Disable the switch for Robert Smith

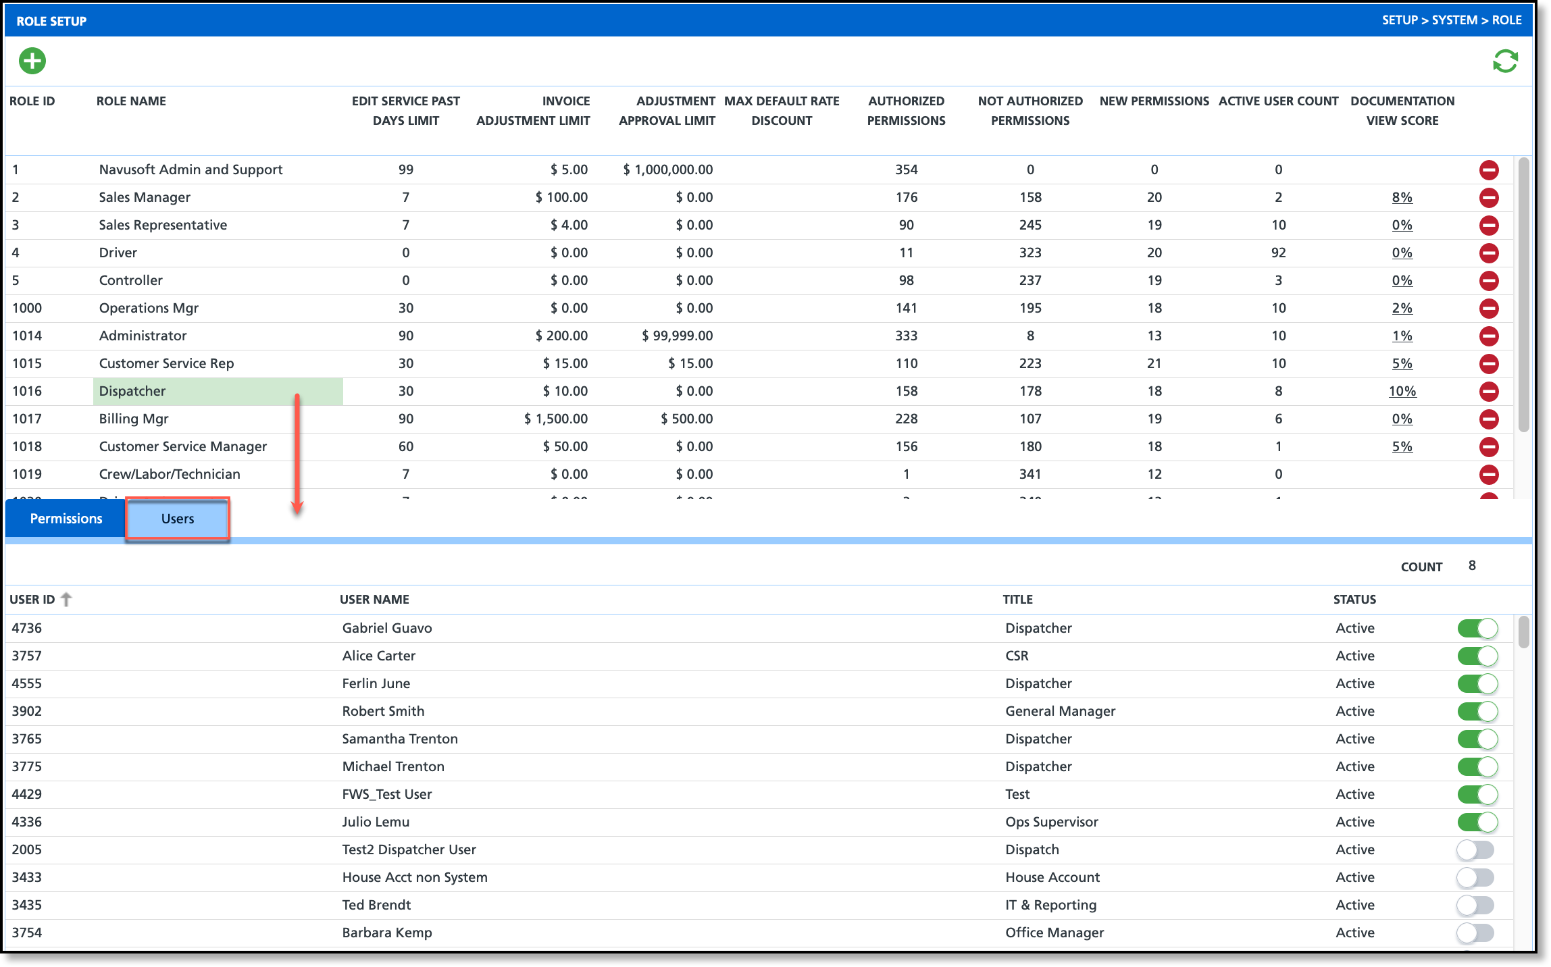[x=1477, y=712]
